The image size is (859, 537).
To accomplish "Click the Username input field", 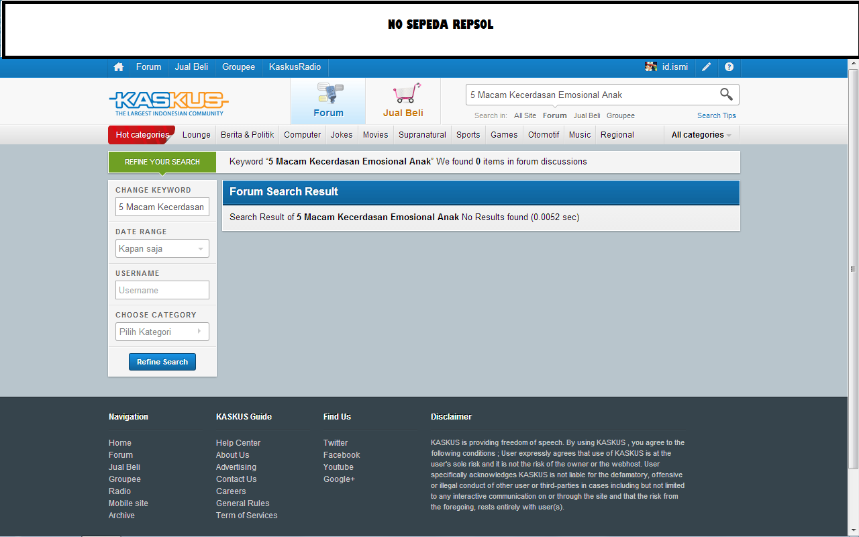I will pyautogui.click(x=162, y=290).
